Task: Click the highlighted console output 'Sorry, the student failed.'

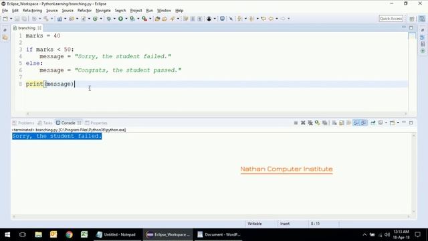Action: (57, 136)
